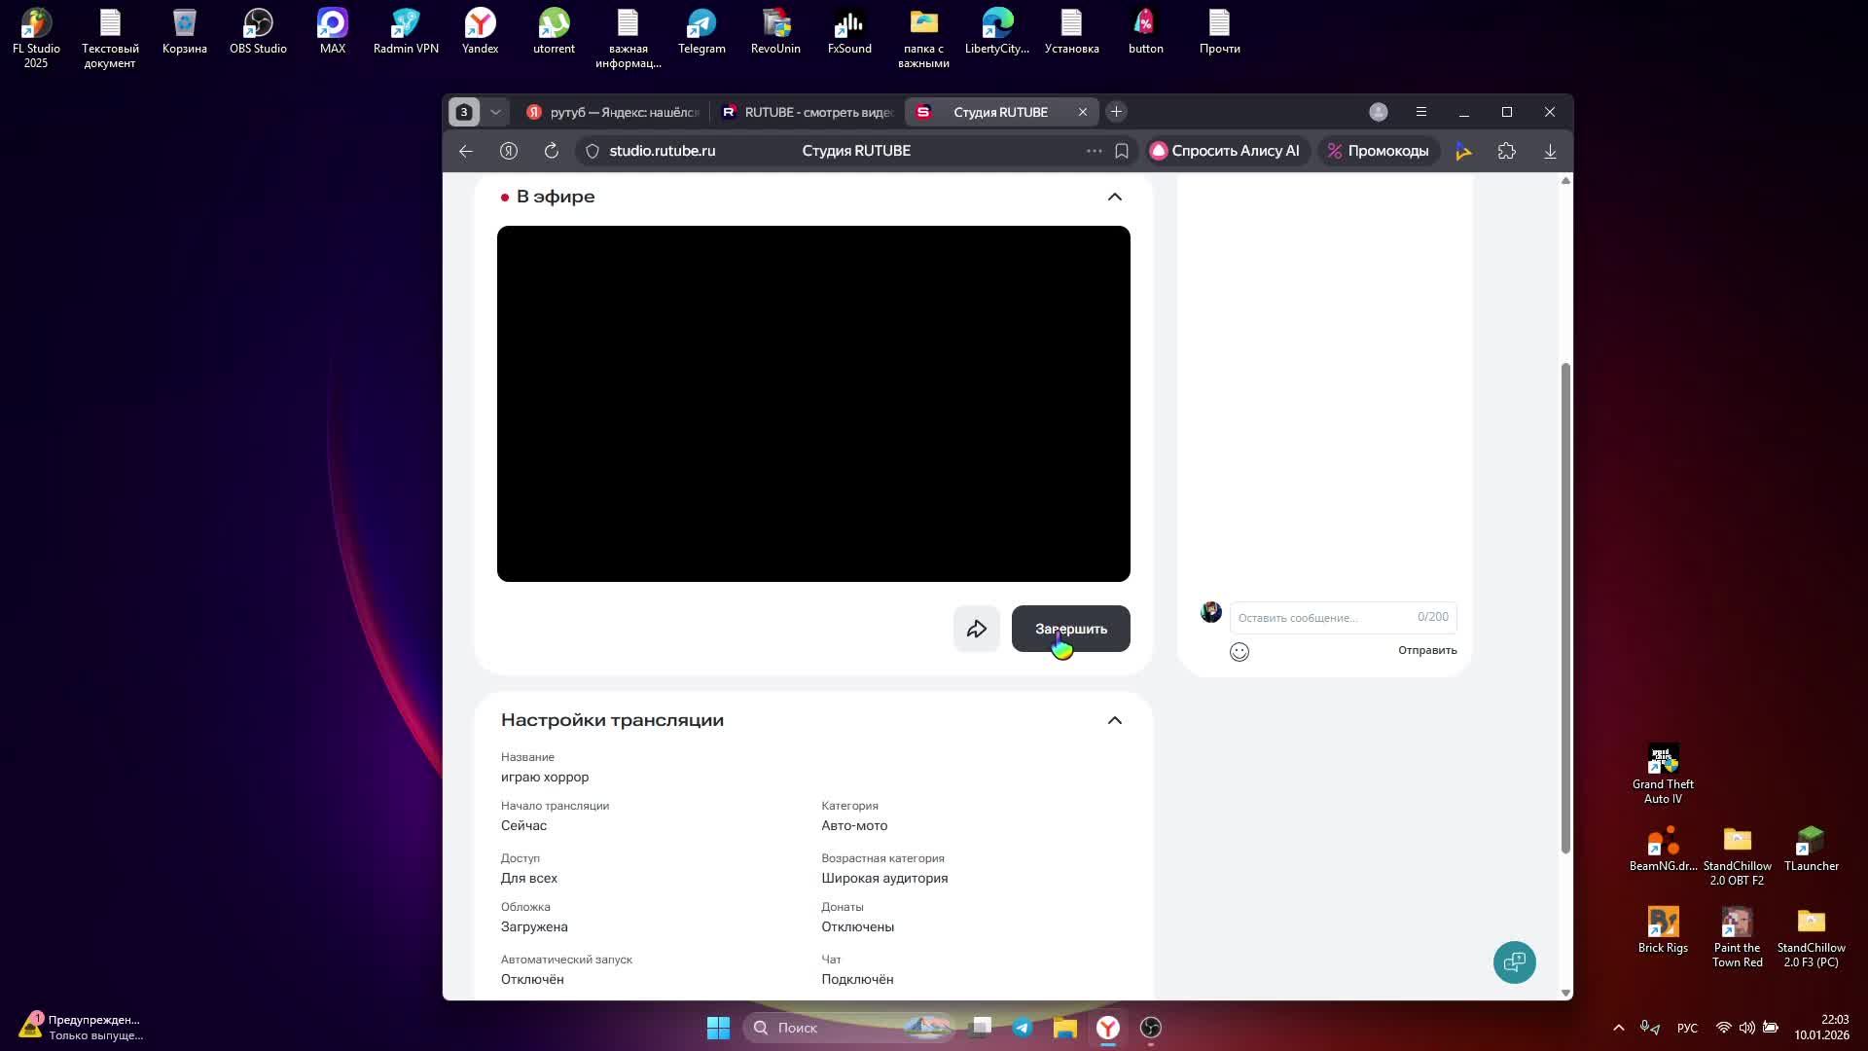Open the browser profile avatar icon
This screenshot has width=1868, height=1051.
[1378, 112]
